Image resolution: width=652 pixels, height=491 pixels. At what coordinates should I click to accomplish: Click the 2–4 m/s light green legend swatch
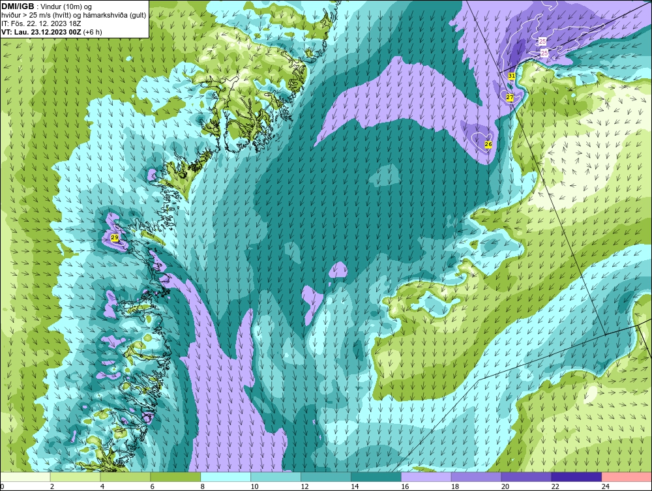pos(75,477)
